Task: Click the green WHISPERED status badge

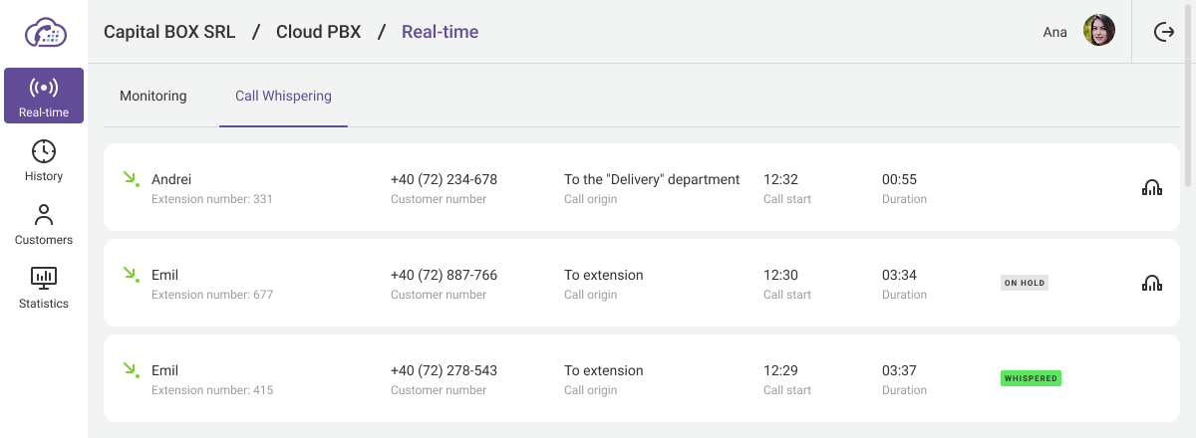Action: click(1031, 378)
